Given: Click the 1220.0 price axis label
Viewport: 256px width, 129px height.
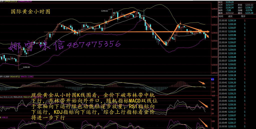Looking at the screenshot, I should [214, 49].
